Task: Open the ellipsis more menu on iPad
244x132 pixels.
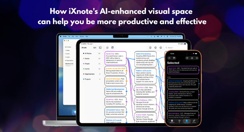Action: click(161, 48)
